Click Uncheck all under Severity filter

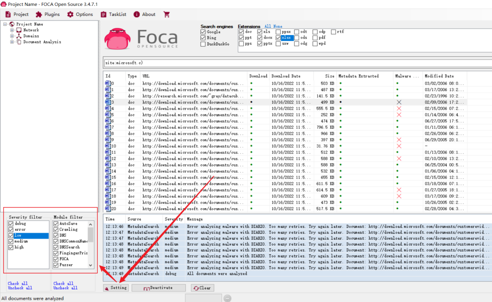pyautogui.click(x=20, y=288)
